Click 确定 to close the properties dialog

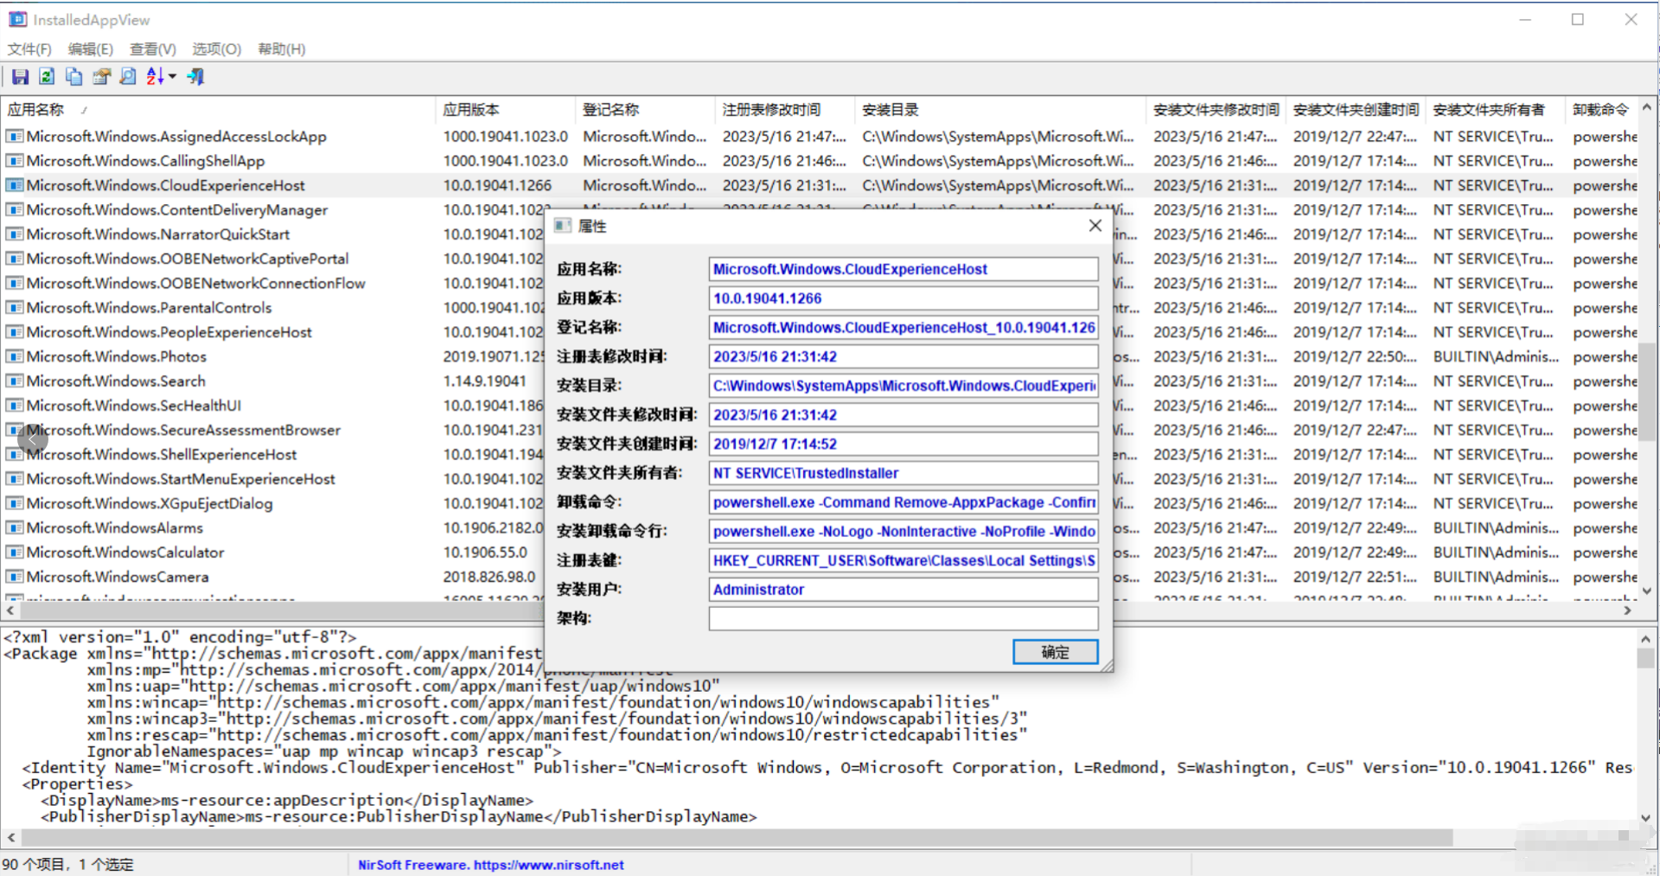(1055, 652)
